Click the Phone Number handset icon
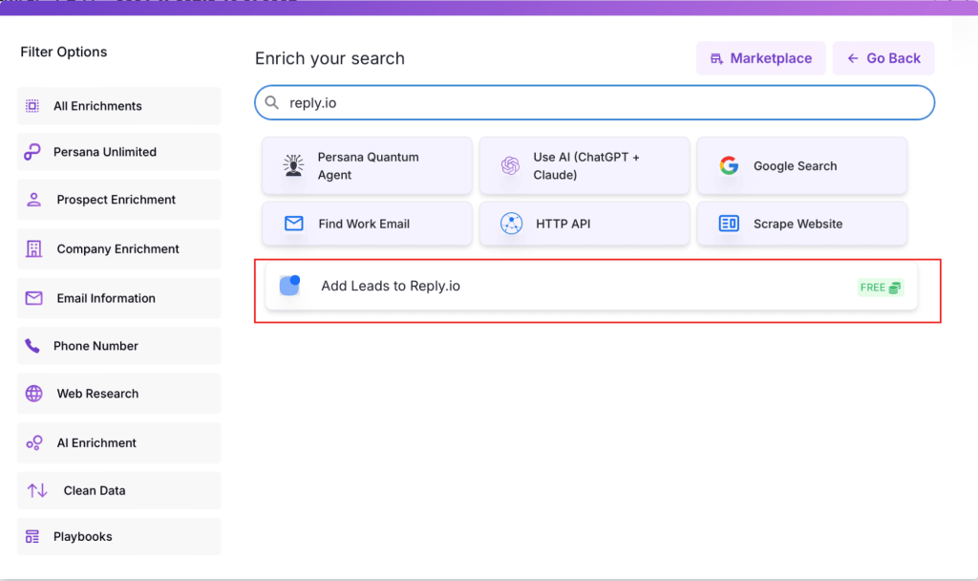Image resolution: width=978 pixels, height=581 pixels. 32,345
